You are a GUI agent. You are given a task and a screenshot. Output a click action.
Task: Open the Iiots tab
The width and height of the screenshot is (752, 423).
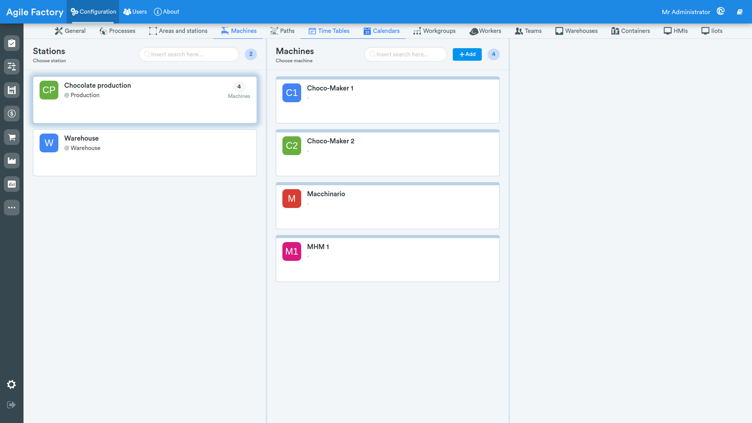[x=712, y=31]
